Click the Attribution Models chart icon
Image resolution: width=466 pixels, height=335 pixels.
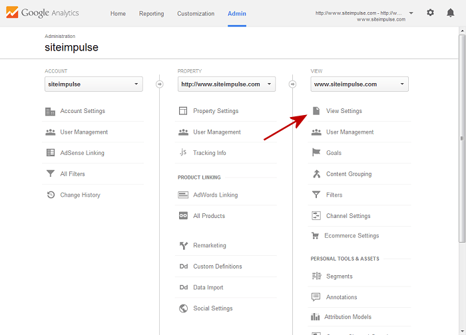click(316, 317)
